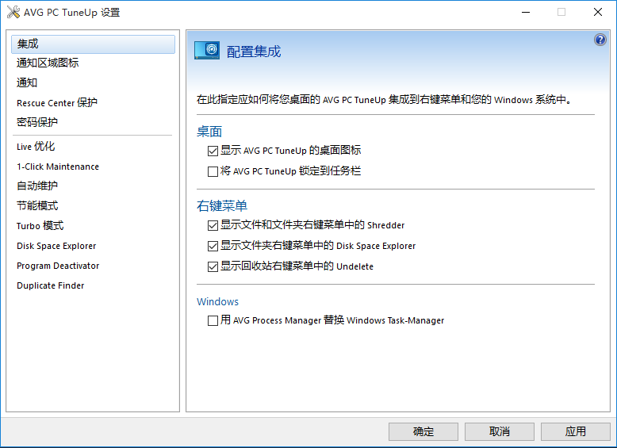Select Turbo 模式 in the sidebar
617x448 pixels.
click(x=40, y=226)
